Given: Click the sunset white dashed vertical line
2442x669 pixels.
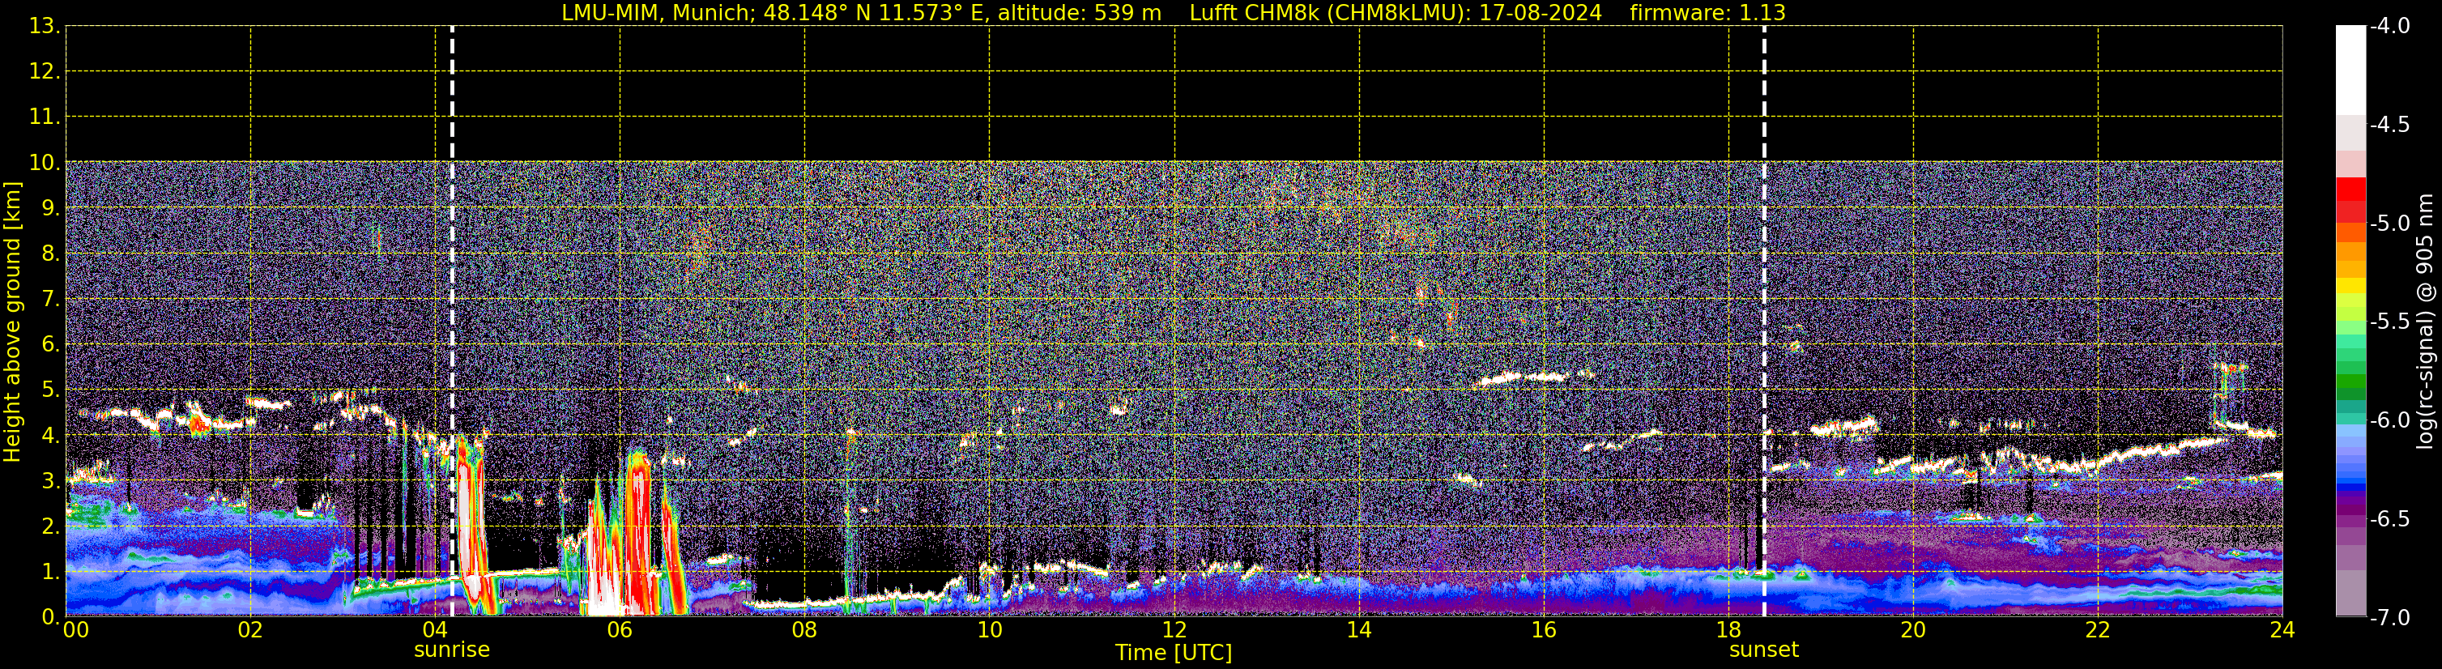Looking at the screenshot, I should (x=1764, y=322).
